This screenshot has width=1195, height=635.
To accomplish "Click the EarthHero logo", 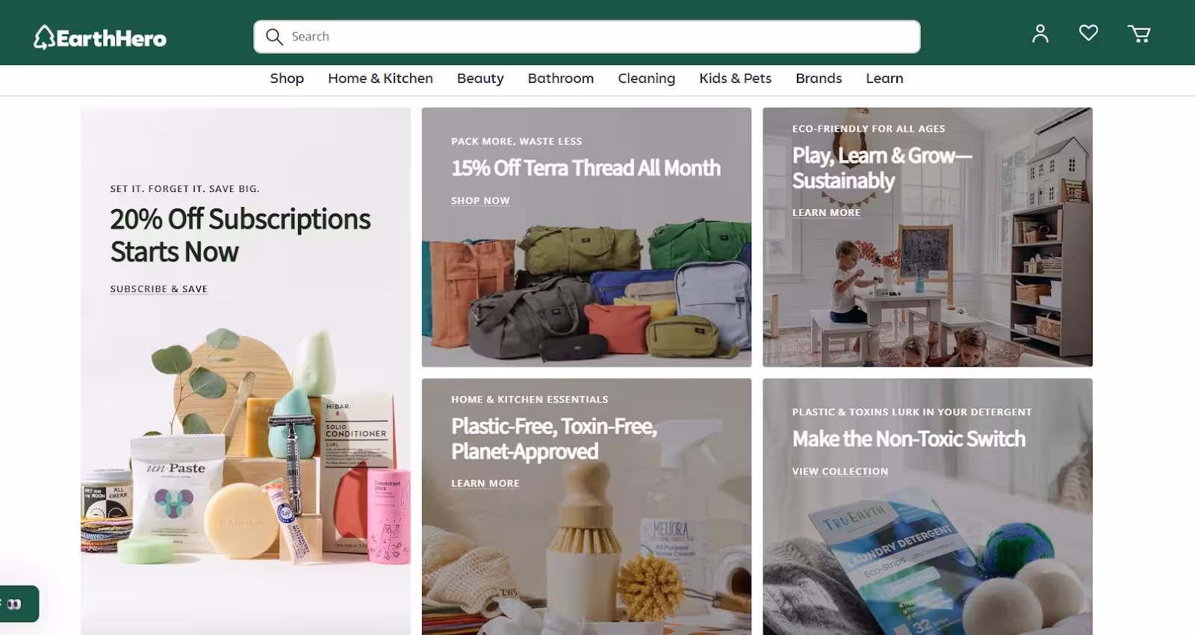I will [100, 37].
